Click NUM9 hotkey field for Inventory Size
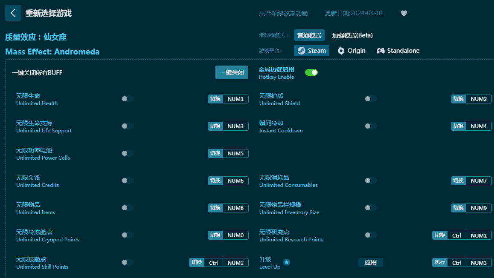The image size is (494, 278). point(479,208)
